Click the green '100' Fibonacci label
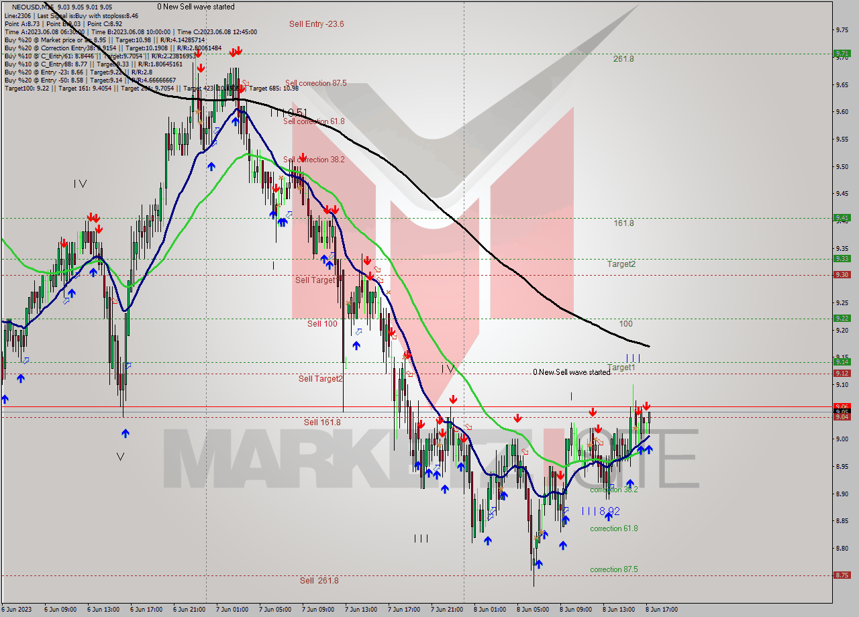 coord(625,324)
